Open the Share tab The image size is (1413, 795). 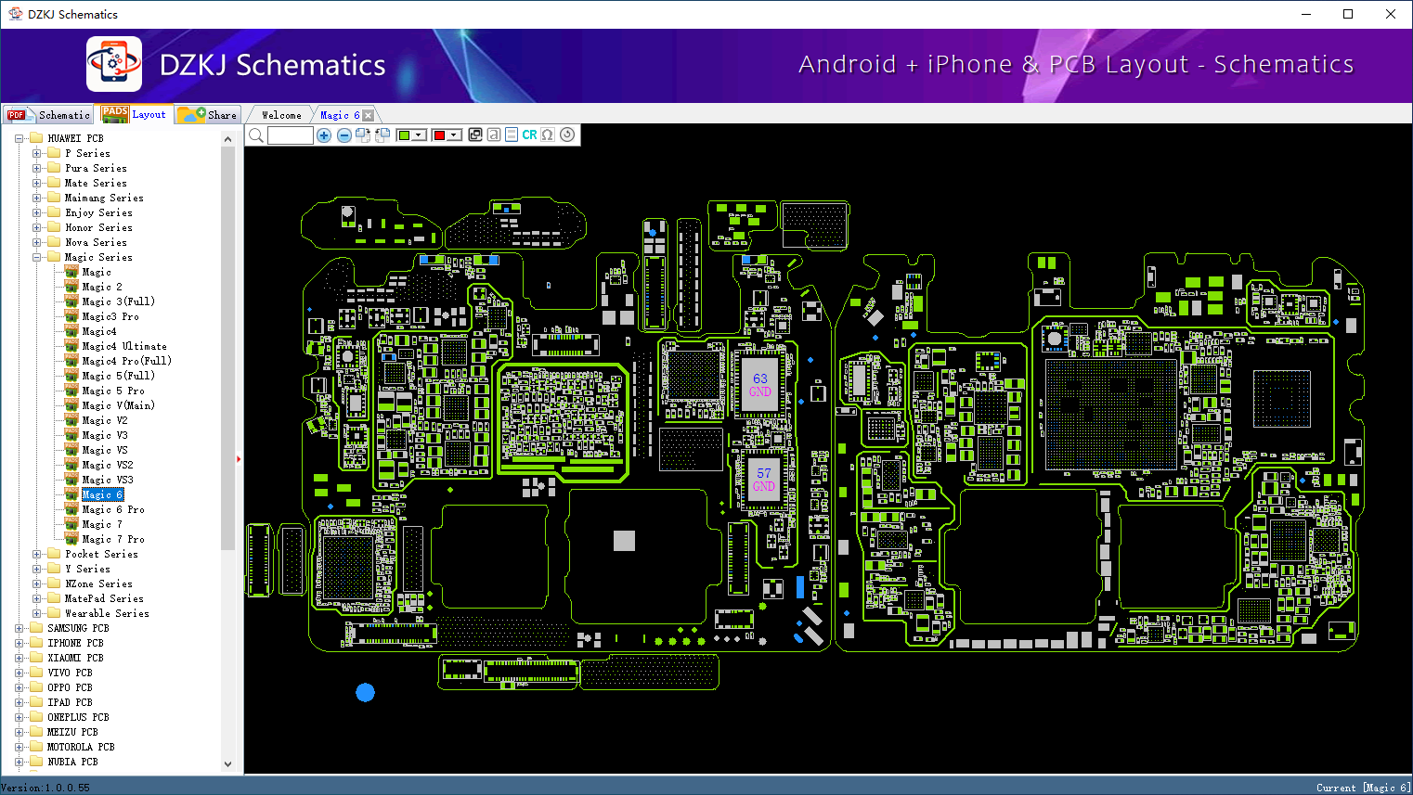[x=208, y=114]
